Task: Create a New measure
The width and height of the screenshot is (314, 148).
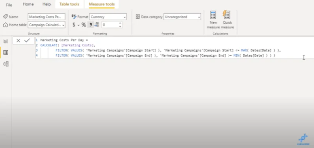Action: coord(213,20)
